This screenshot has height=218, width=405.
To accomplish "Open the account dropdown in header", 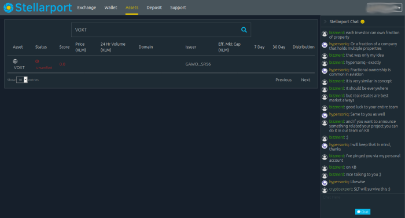I will click(x=384, y=8).
